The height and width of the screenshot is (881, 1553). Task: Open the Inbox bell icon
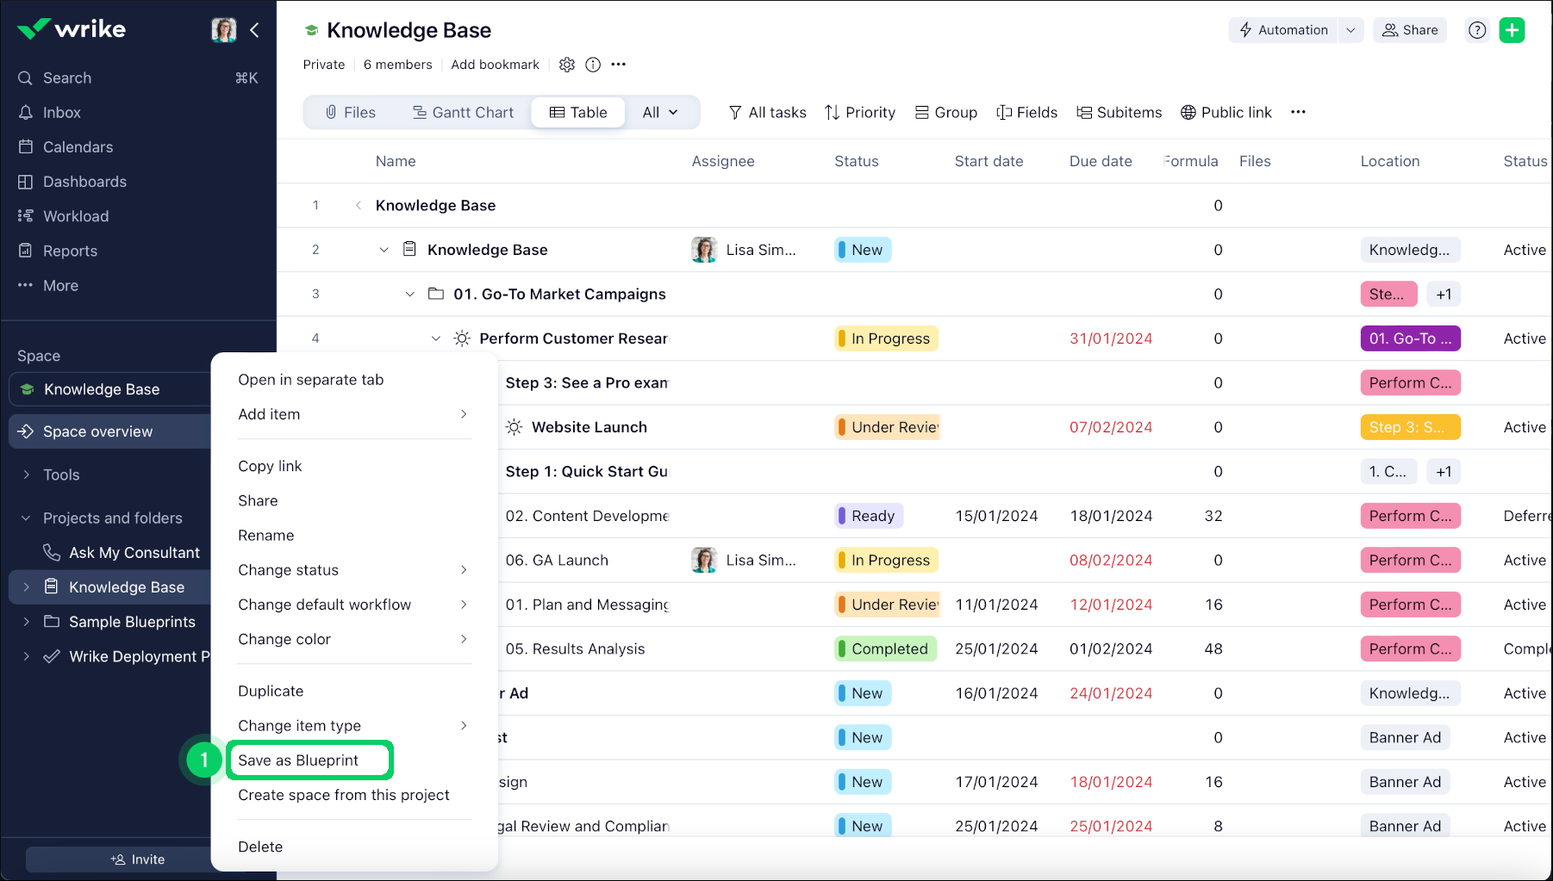coord(26,112)
